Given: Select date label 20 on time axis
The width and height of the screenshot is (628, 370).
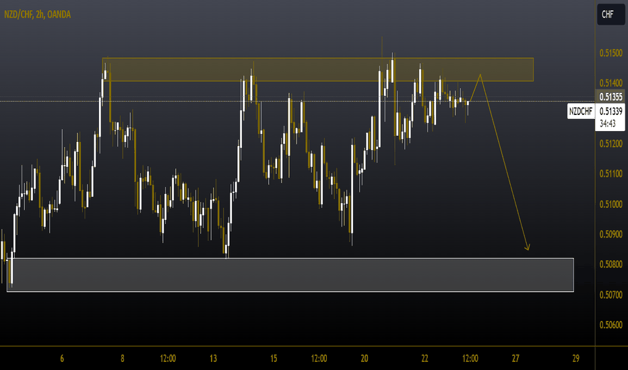Looking at the screenshot, I should point(364,359).
